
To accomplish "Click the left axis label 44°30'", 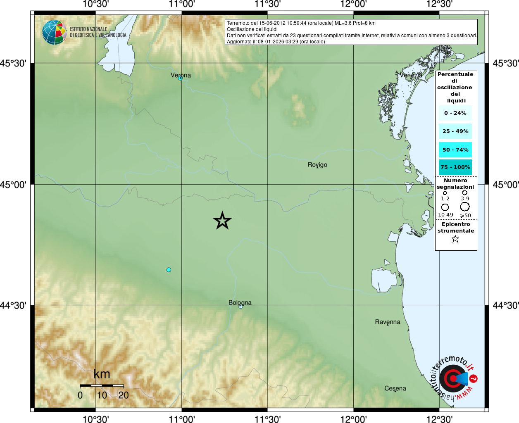I will pyautogui.click(x=14, y=305).
